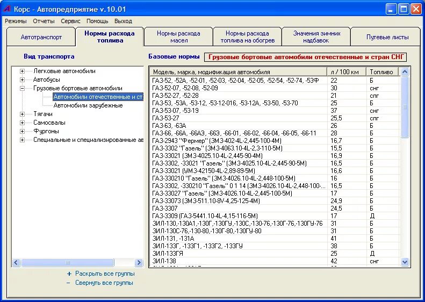Image resolution: width=425 pixels, height=302 pixels.
Task: Collapse the Грузовые бортовые автомобили node
Action: click(x=22, y=88)
